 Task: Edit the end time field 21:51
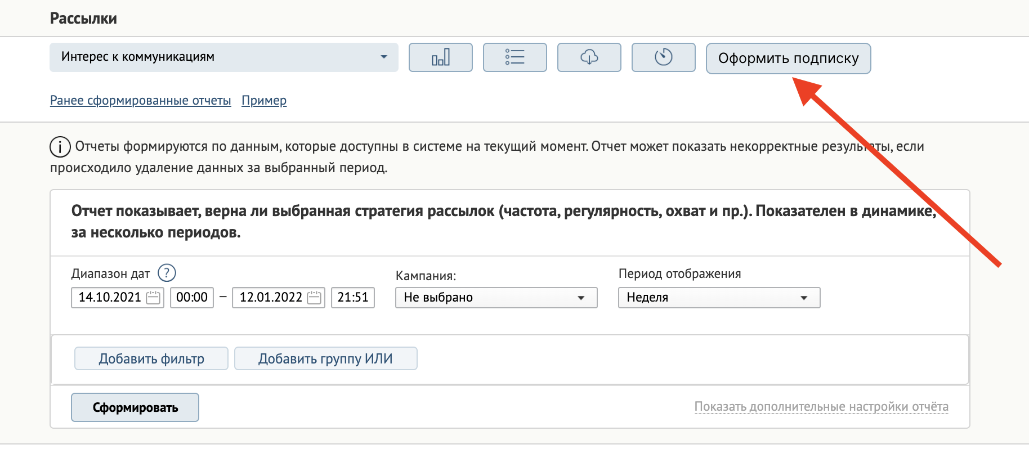click(353, 298)
